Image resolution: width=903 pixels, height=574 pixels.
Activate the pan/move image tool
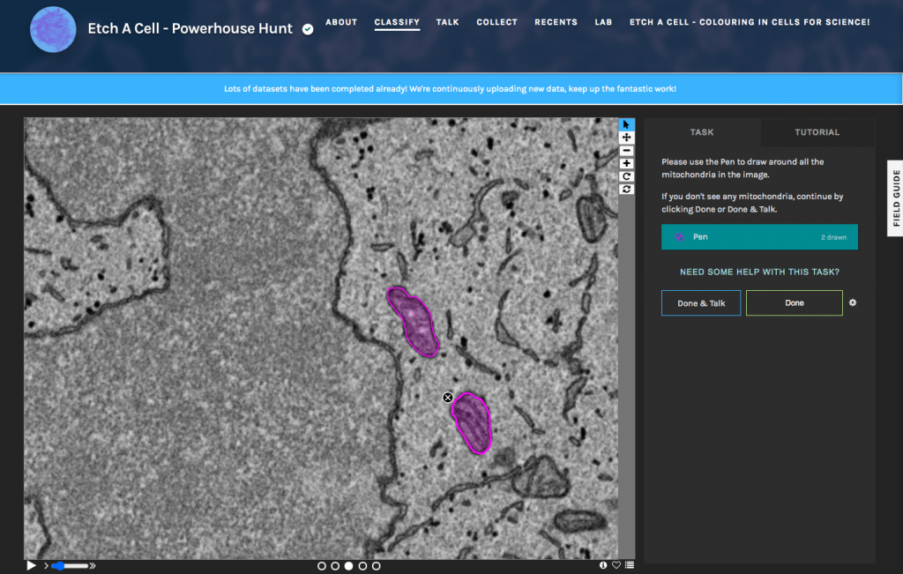tap(626, 138)
